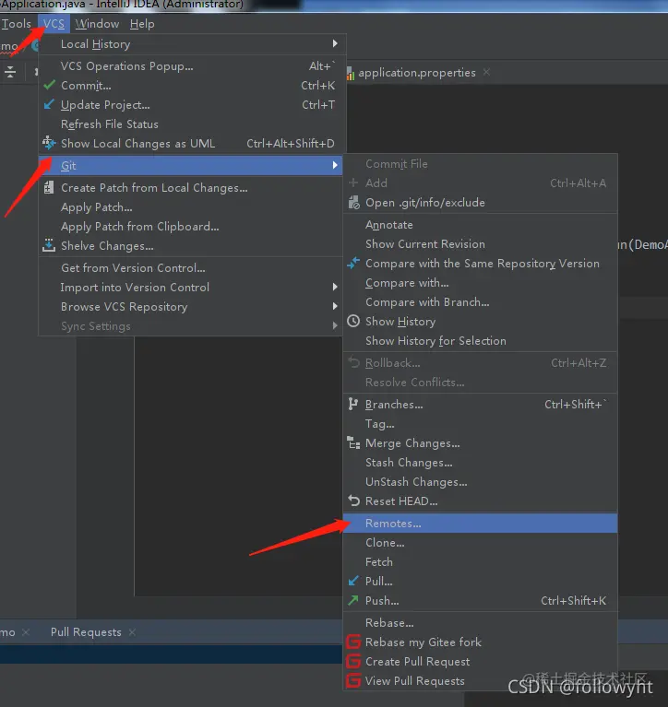Open the Help menu
Image resolution: width=668 pixels, height=707 pixels.
[x=142, y=23]
